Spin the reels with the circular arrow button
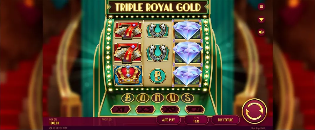 [254, 111]
